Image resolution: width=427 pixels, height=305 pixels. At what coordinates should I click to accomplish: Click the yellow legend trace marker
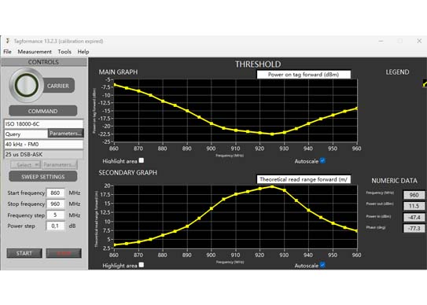pyautogui.click(x=425, y=84)
